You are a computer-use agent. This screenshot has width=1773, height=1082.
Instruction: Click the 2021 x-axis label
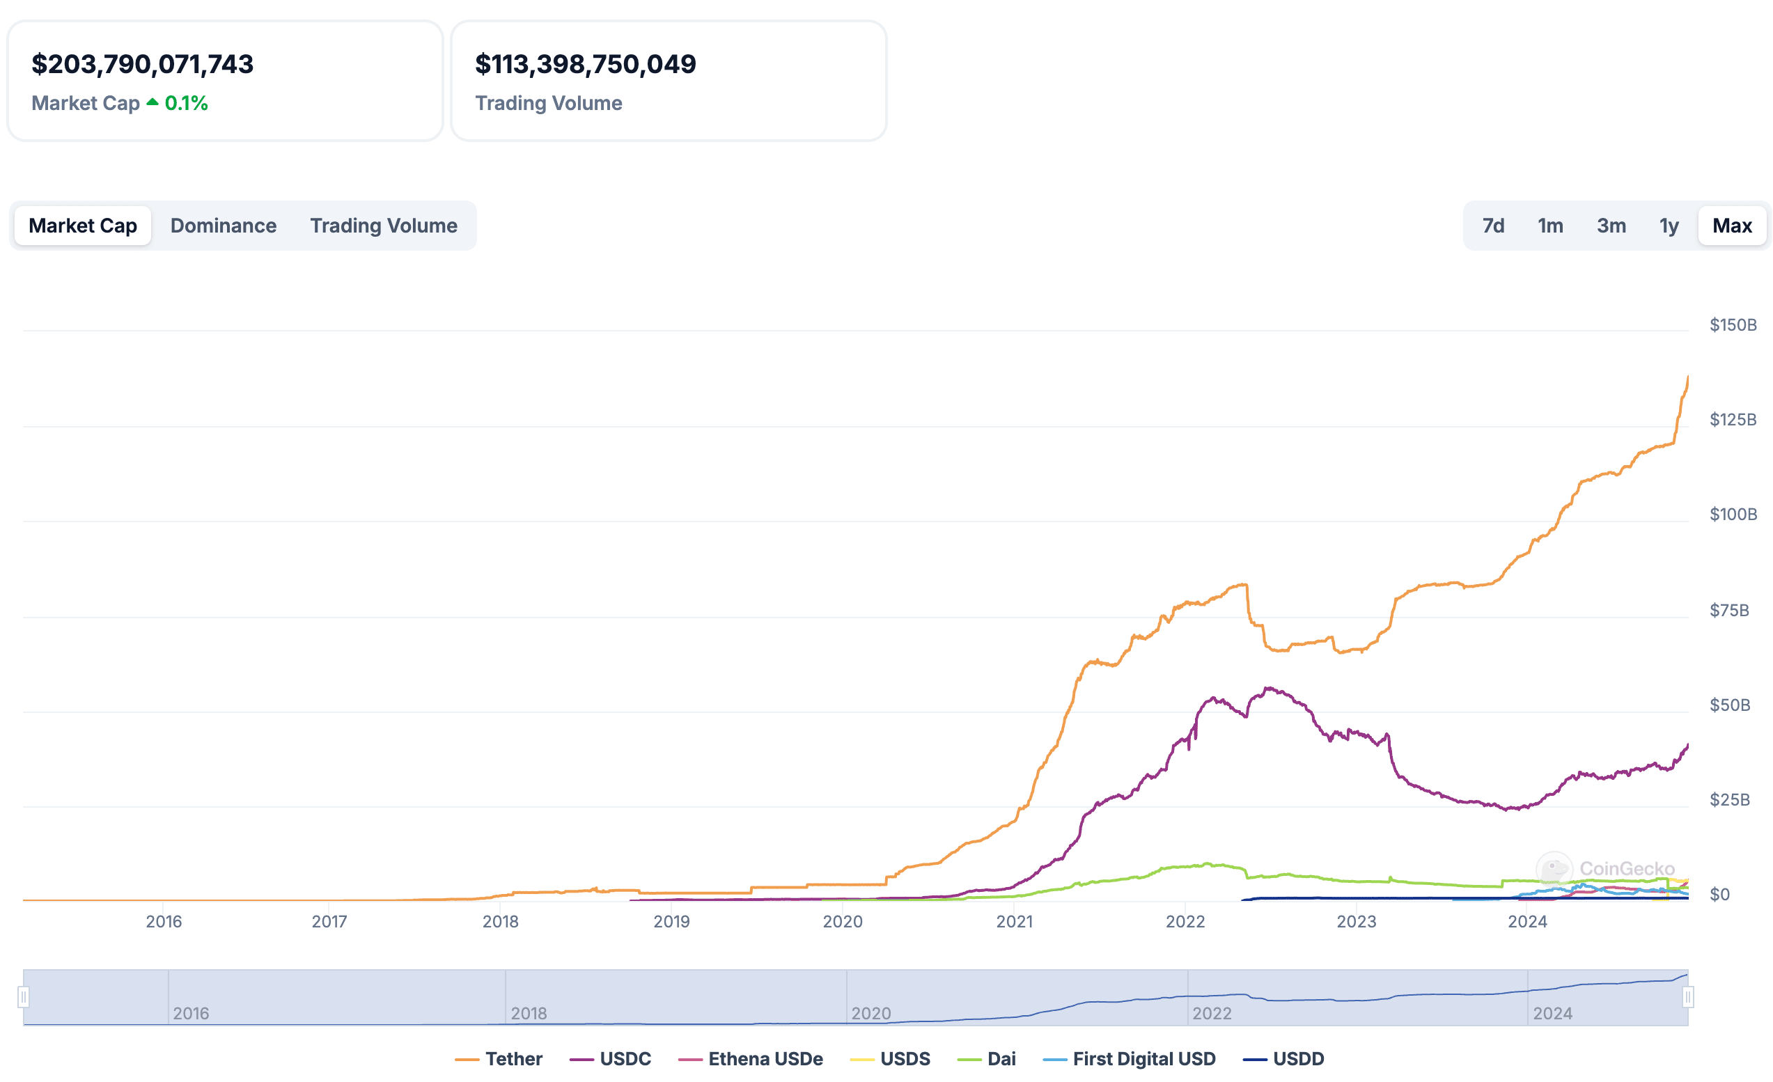coord(1015,922)
